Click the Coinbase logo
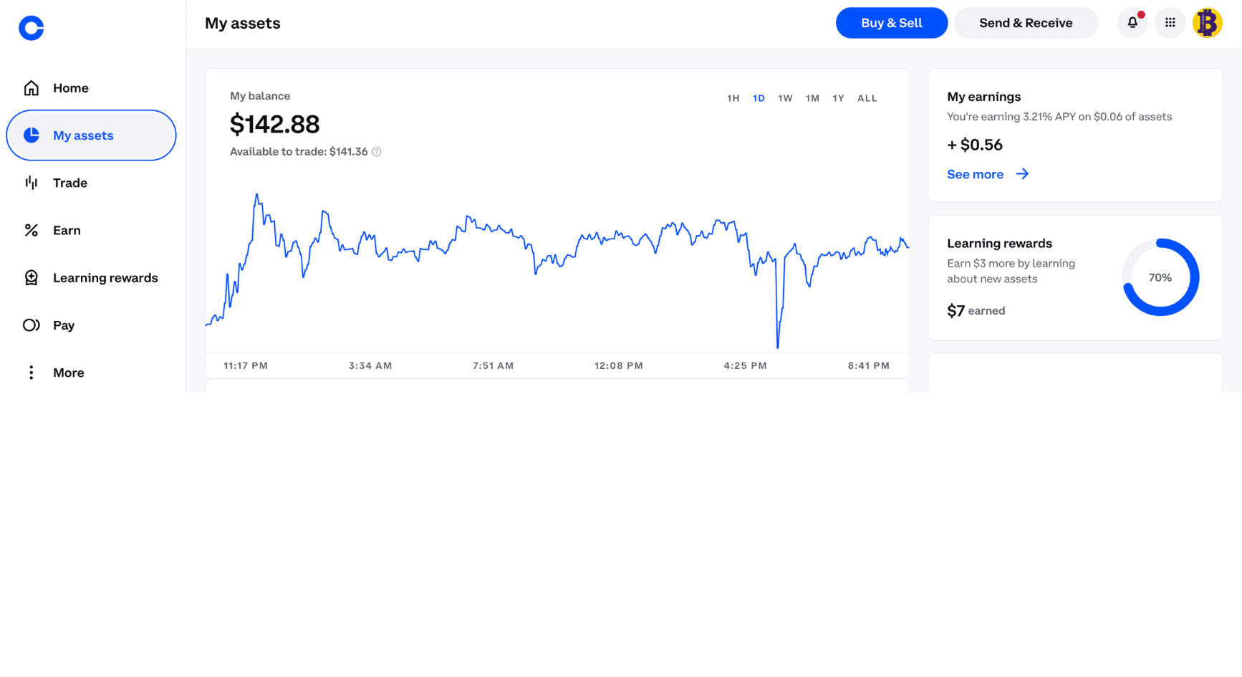Screen dimensions: 1242x677 pos(31,28)
